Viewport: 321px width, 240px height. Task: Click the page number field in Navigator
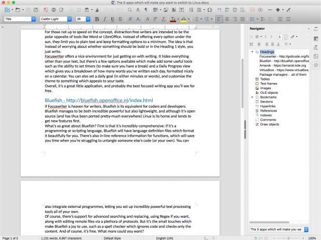pos(280,37)
